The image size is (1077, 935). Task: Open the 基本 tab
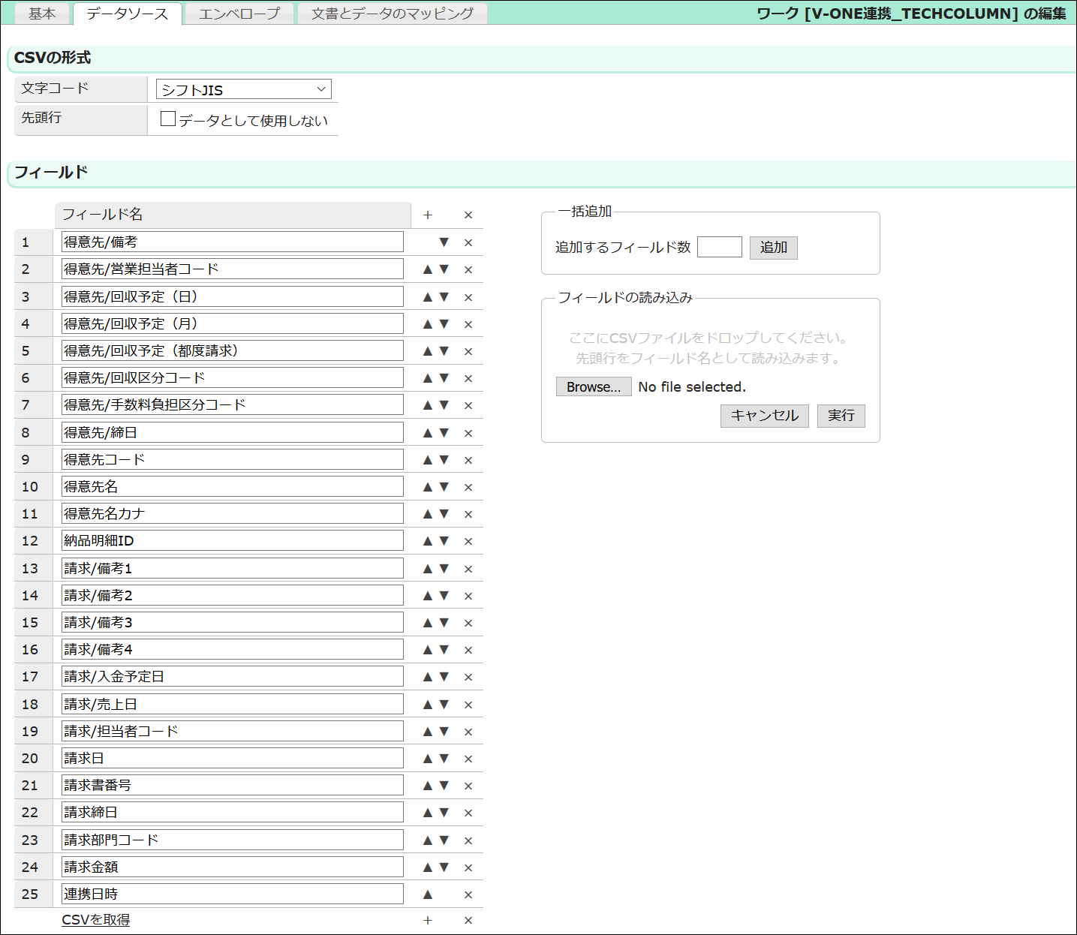[x=42, y=13]
